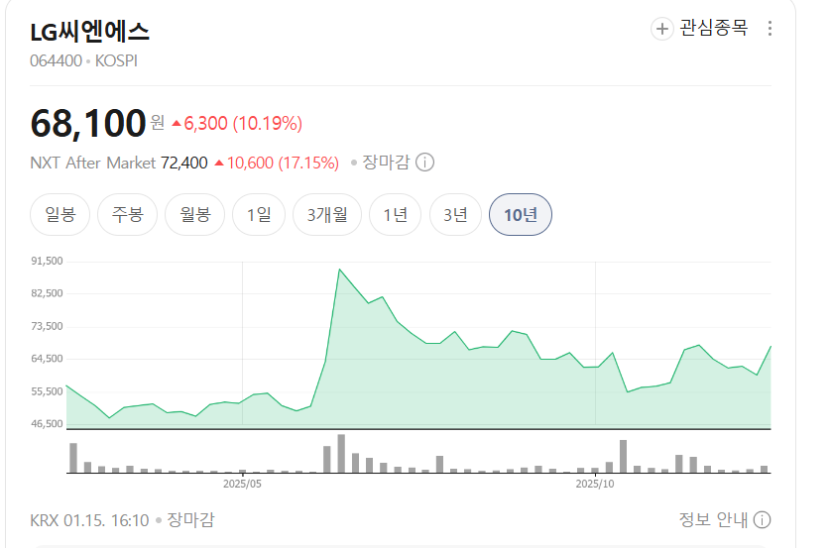830x548 pixels.
Task: Click the 2025/10 date label on the axis
Action: 596,485
